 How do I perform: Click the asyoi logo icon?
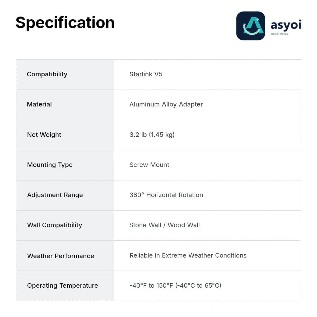tap(250, 26)
